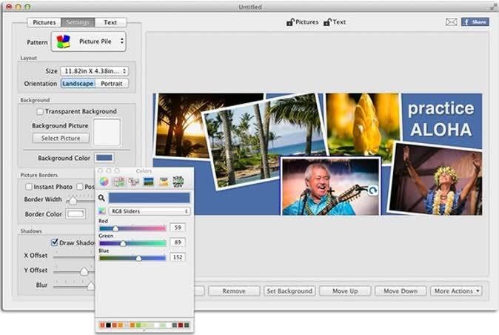
Task: Toggle the Pictures lock icon
Action: point(290,22)
